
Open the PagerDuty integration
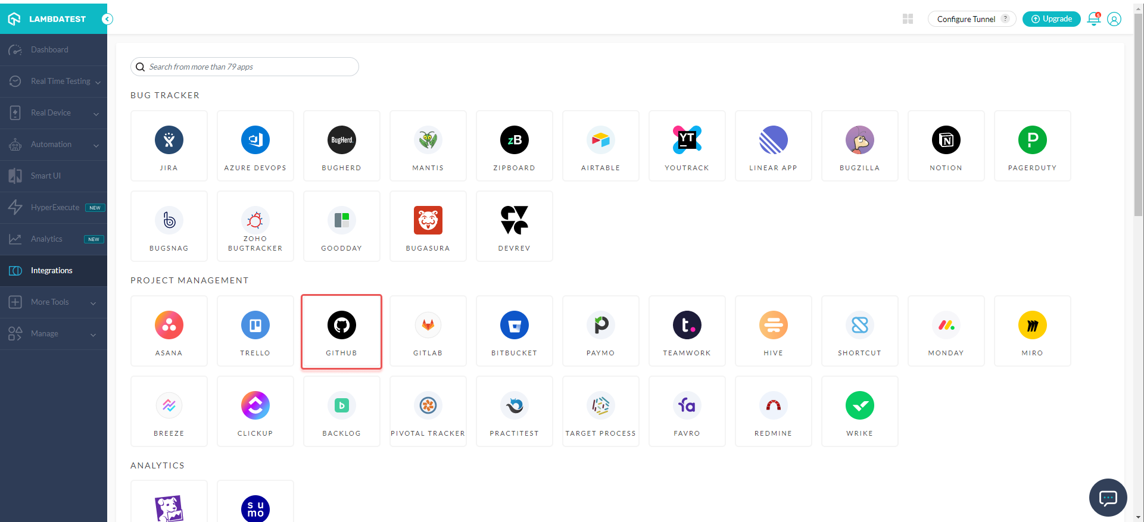1033,146
